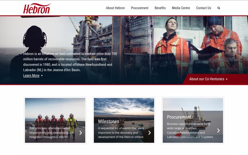Select Benefits in the navigation bar
This screenshot has height=155, width=248.
coord(160,8)
